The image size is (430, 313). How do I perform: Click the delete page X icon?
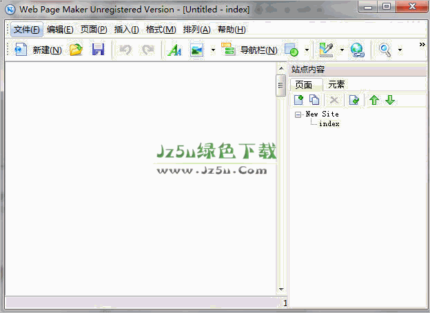coord(334,100)
